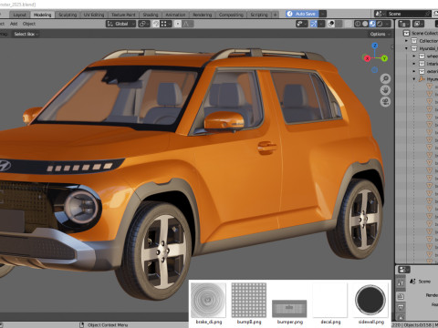The image size is (438, 328).
Task: Add a new workspace with plus button
Action: [x=275, y=15]
